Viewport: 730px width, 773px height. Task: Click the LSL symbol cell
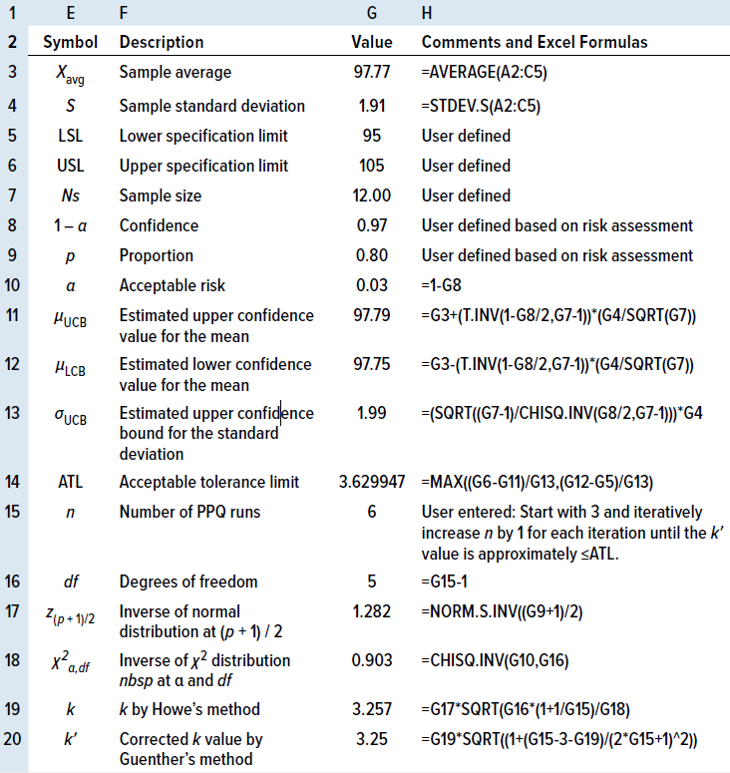[70, 135]
